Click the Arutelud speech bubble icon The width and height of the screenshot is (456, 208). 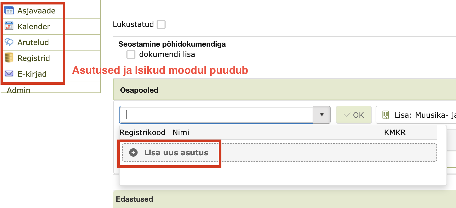point(9,42)
